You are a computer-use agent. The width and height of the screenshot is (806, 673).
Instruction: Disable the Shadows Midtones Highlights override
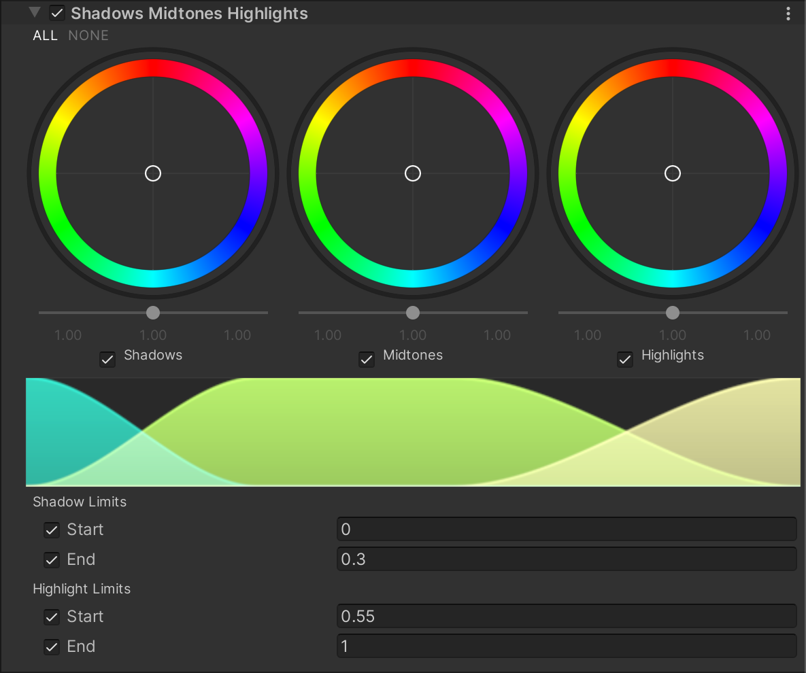58,14
